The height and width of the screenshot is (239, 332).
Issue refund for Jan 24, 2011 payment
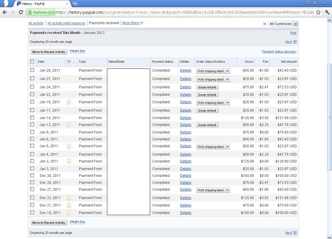tap(207, 87)
